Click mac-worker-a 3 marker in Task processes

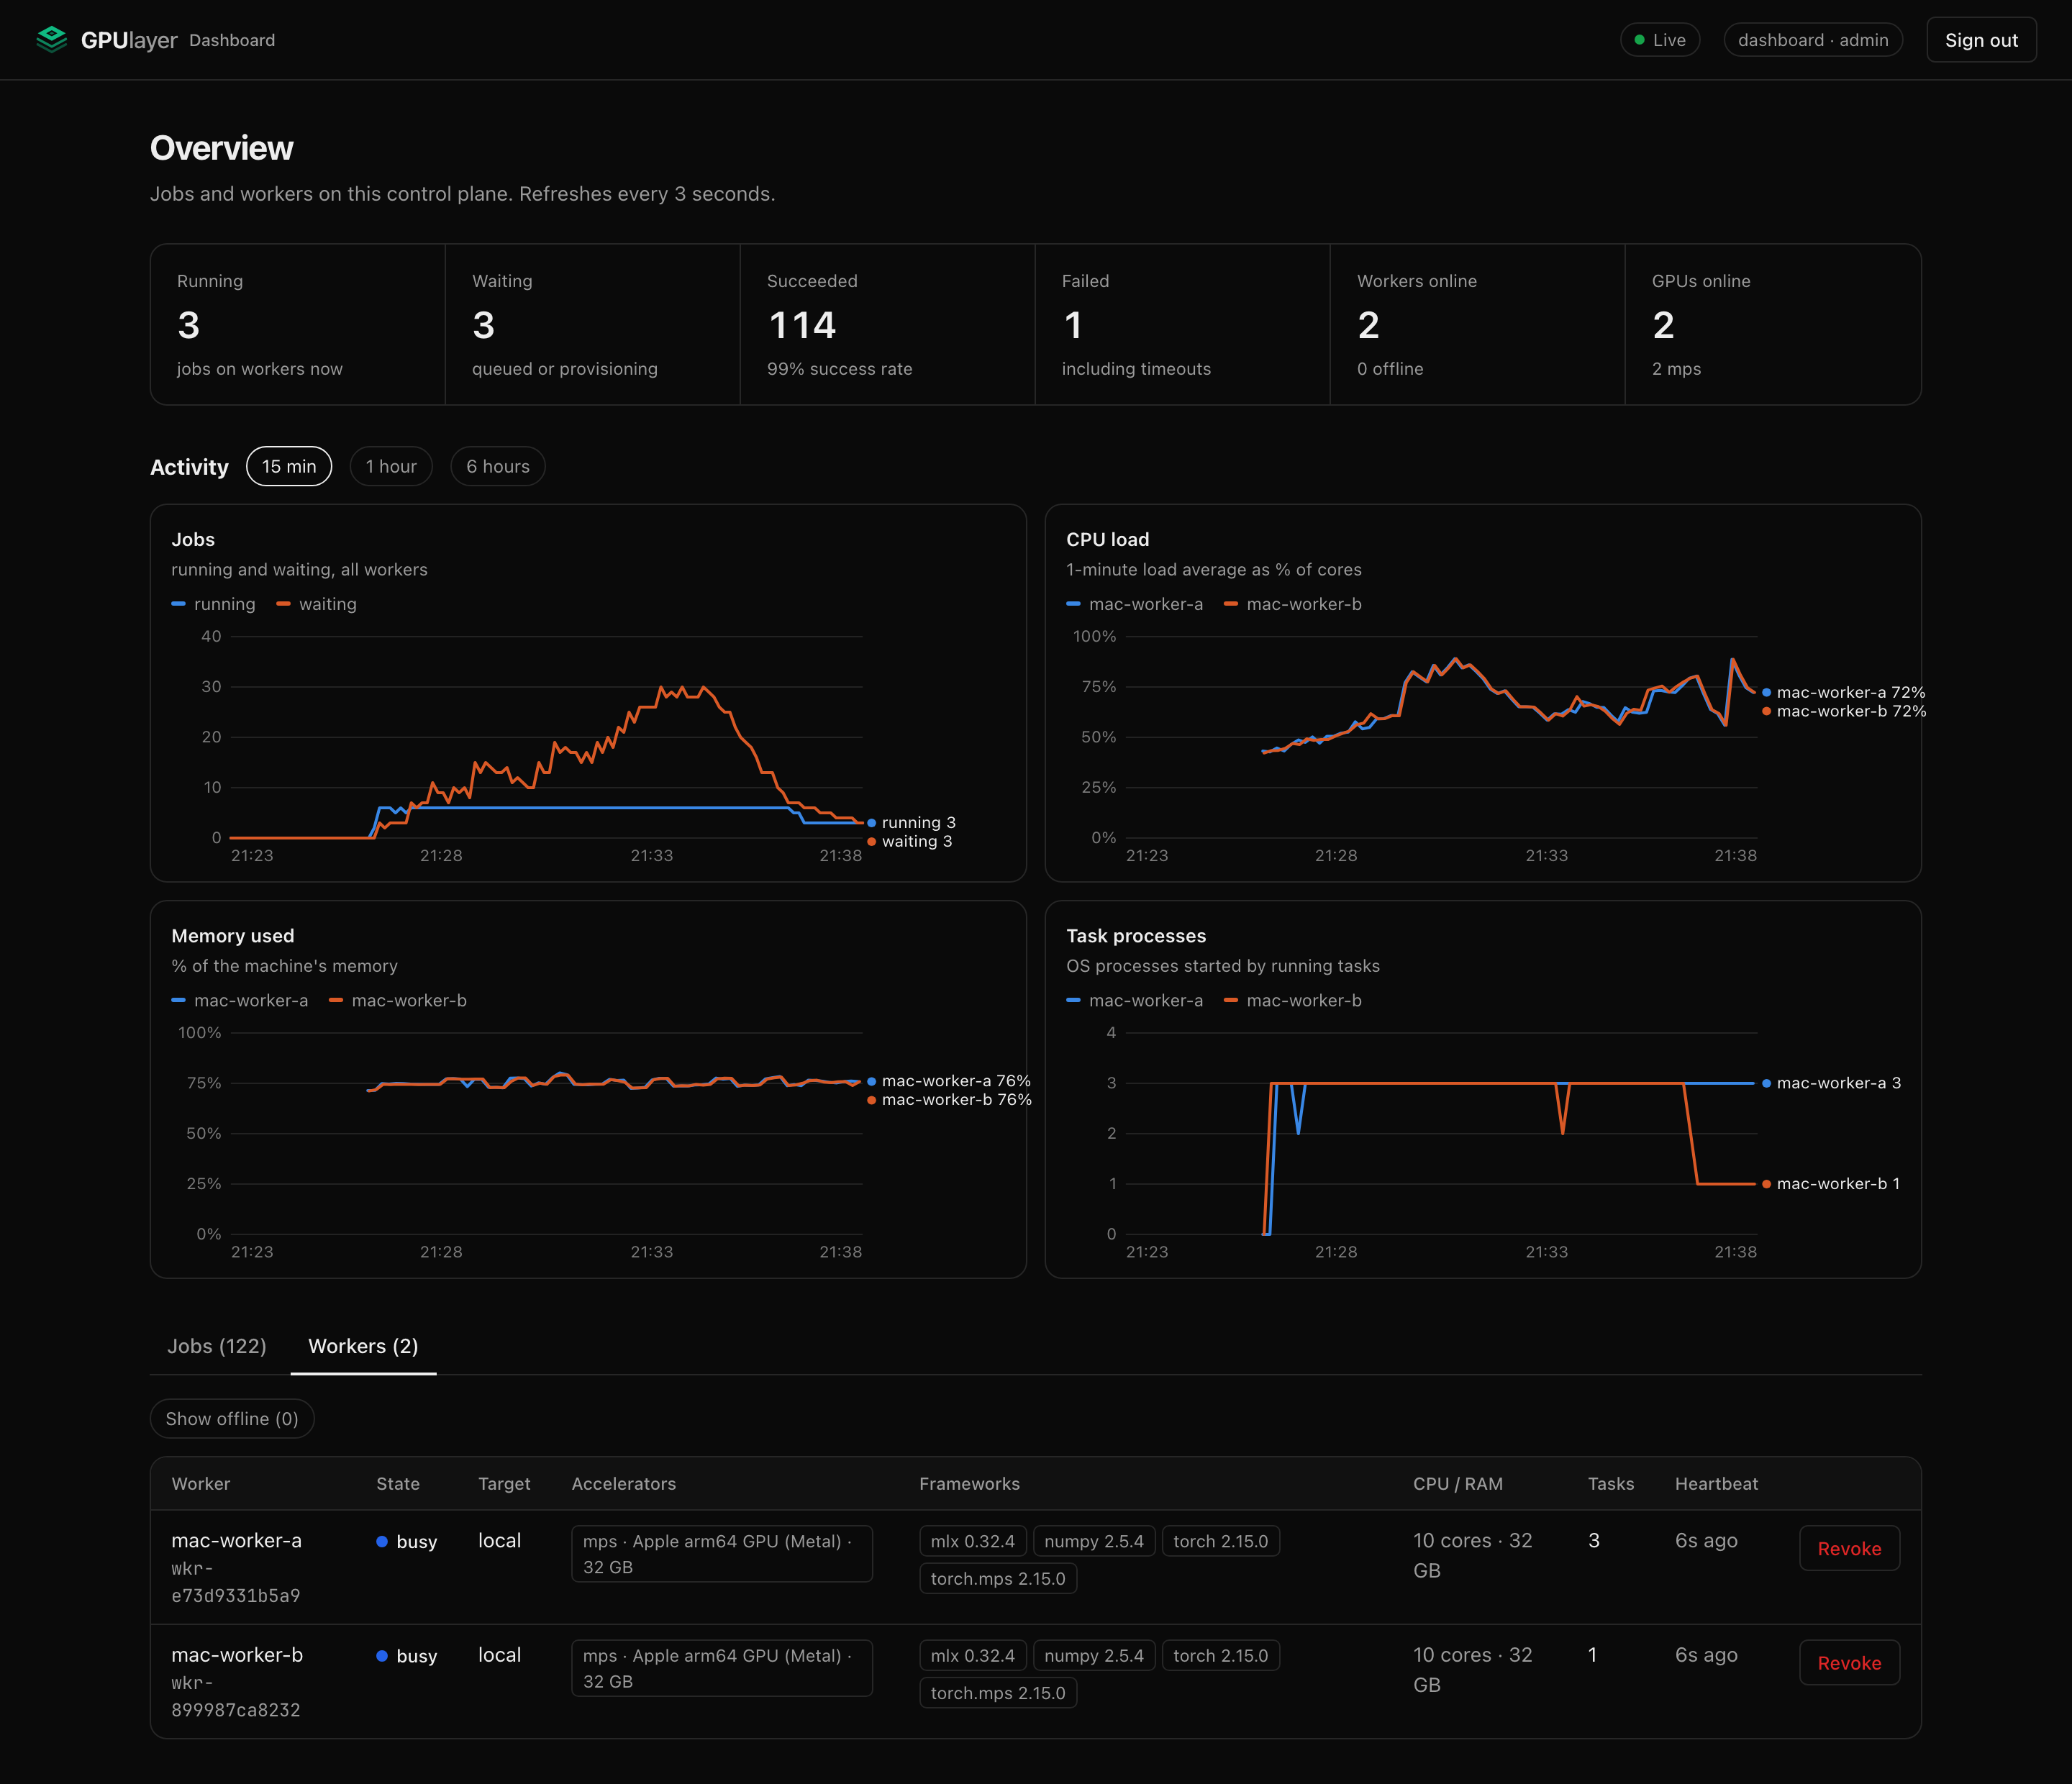point(1767,1083)
